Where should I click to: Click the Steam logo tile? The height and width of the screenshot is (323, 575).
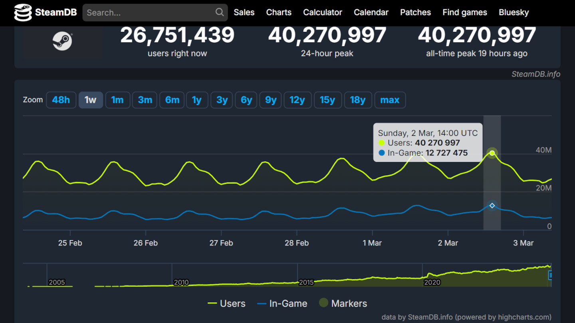(62, 42)
